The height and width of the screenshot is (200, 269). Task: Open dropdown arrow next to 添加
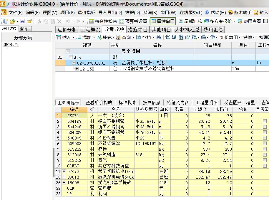coord(94,37)
